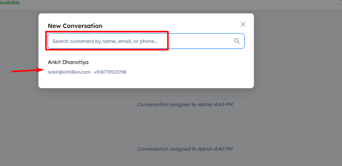Click the lower Conversation assigned to Admin message
The image size is (342, 166).
[x=185, y=149]
